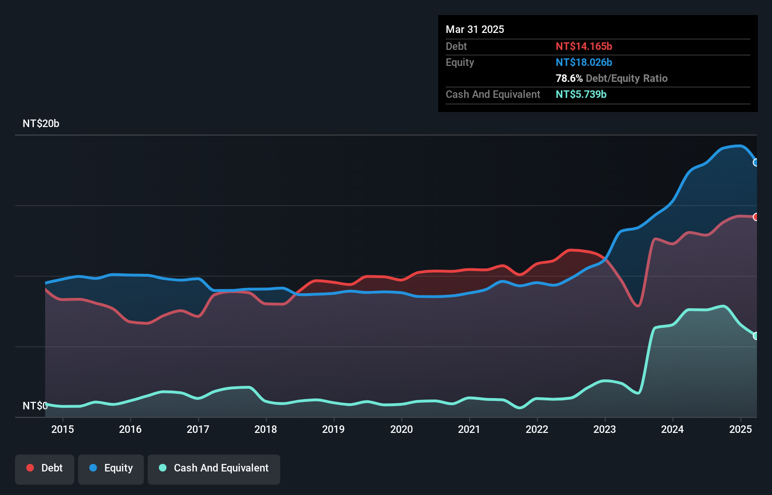Select the blue Equity endpoint marker

tap(756, 162)
